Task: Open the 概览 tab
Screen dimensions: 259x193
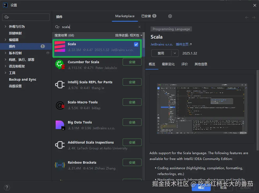Action: click(152, 64)
